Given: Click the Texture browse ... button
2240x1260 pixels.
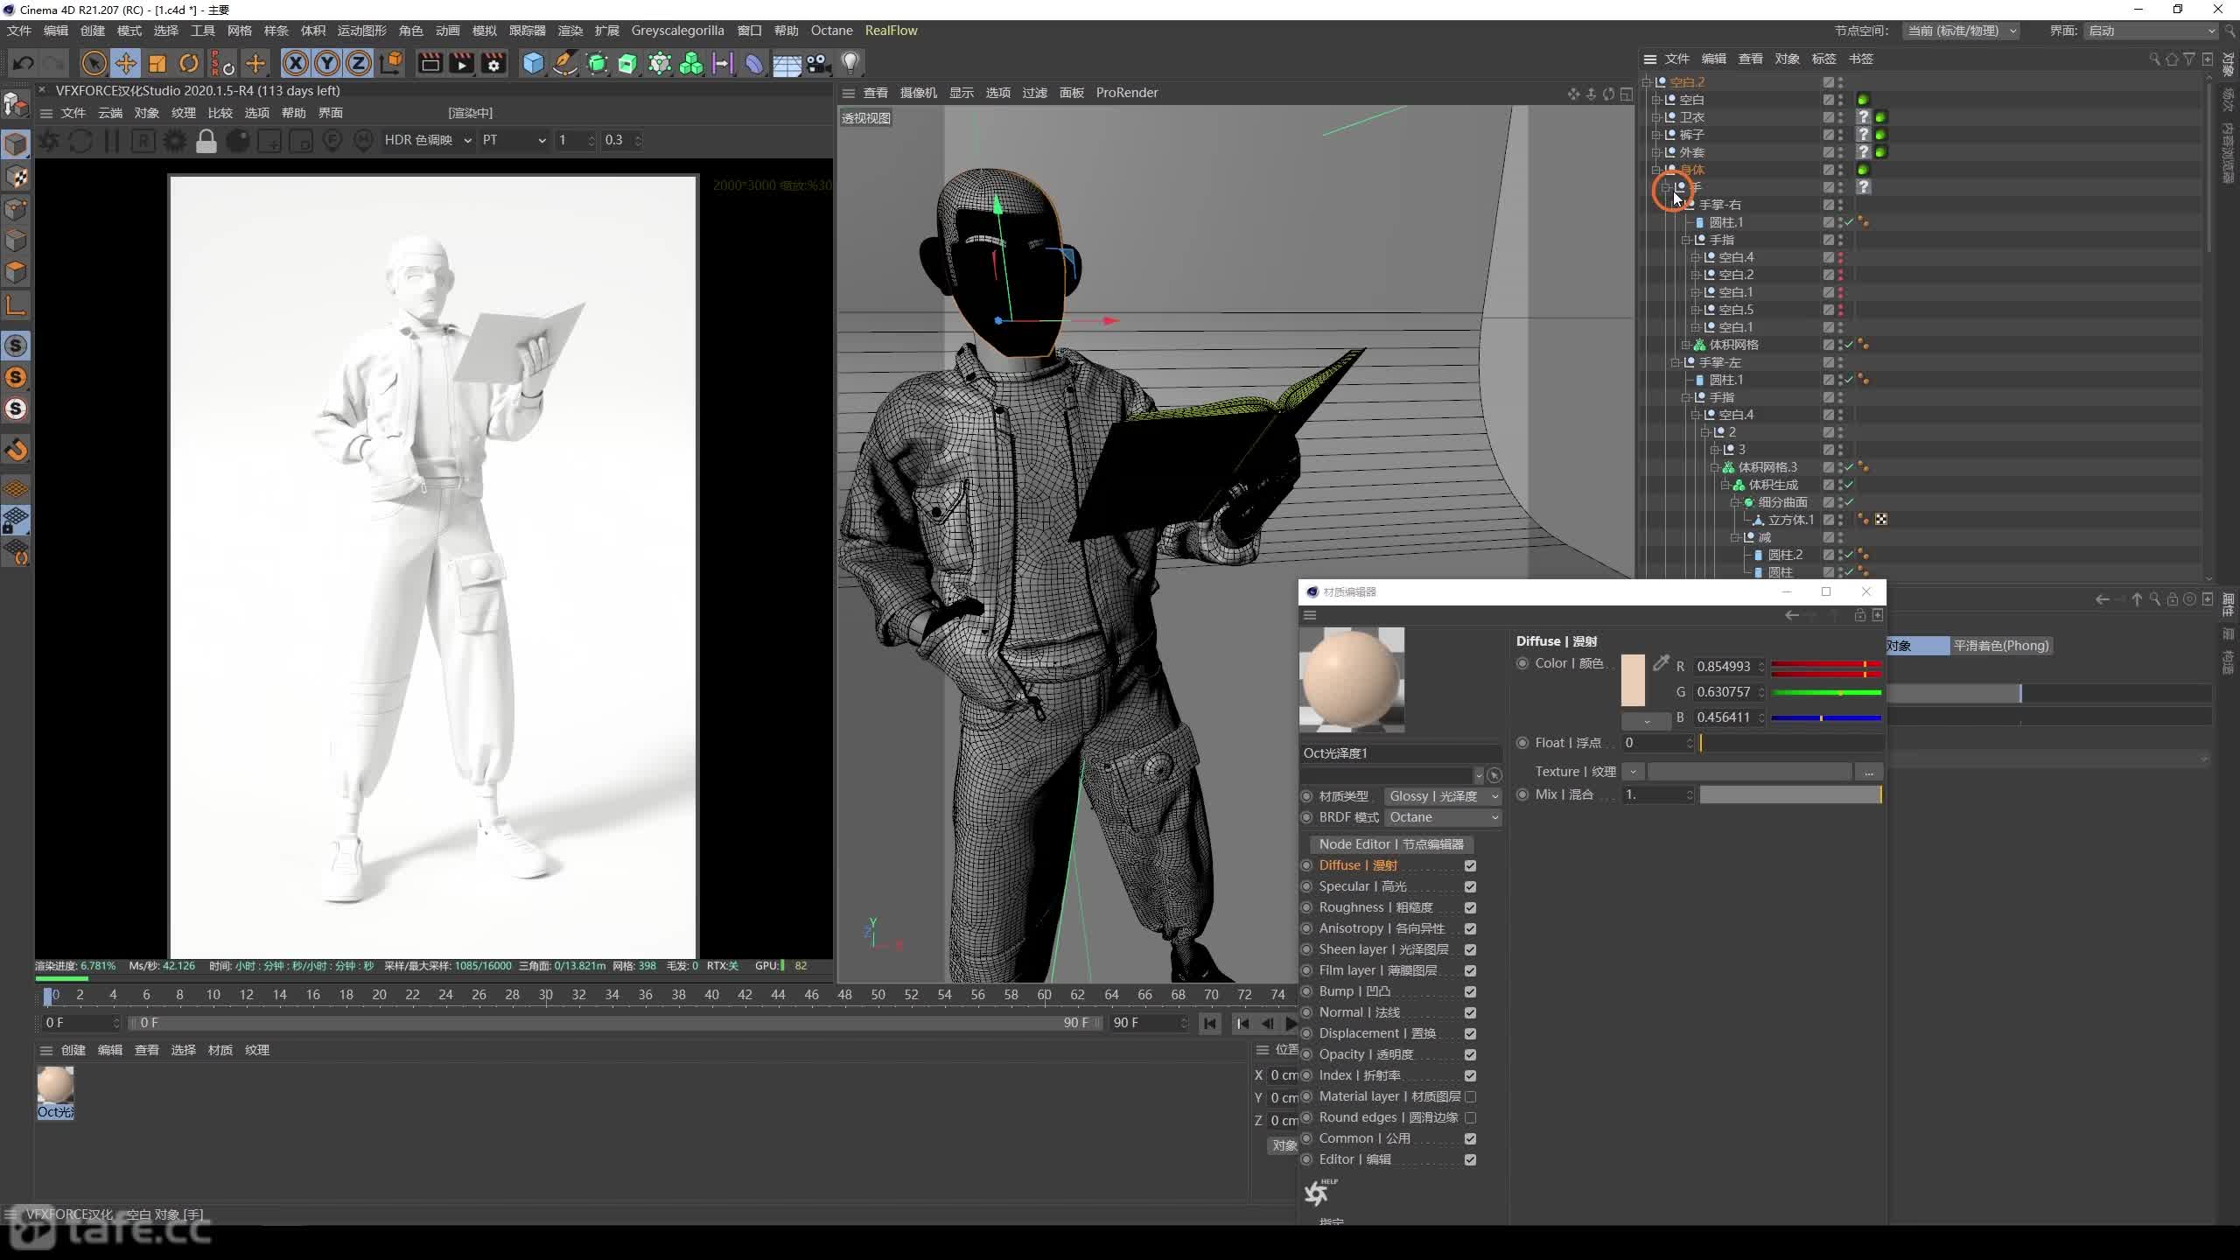Looking at the screenshot, I should (x=1868, y=772).
